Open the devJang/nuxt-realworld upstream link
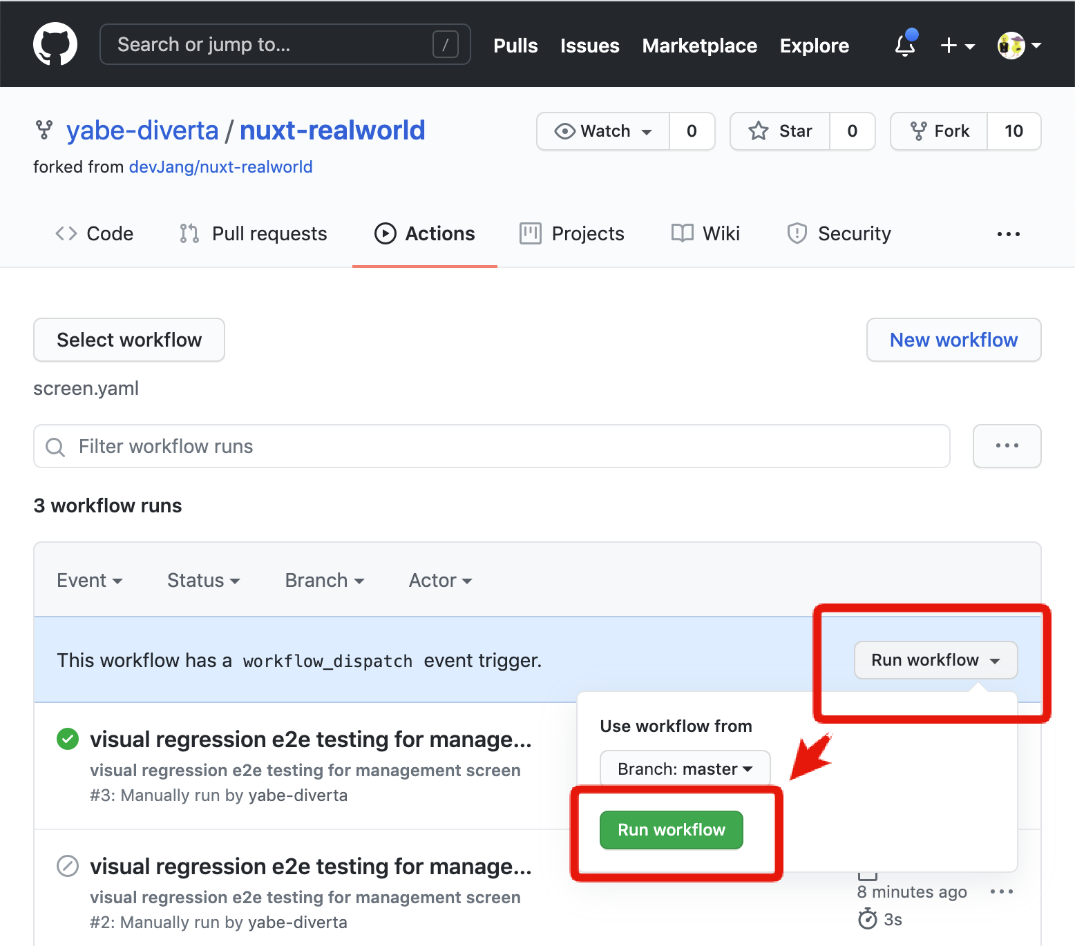1075x946 pixels. 221,167
